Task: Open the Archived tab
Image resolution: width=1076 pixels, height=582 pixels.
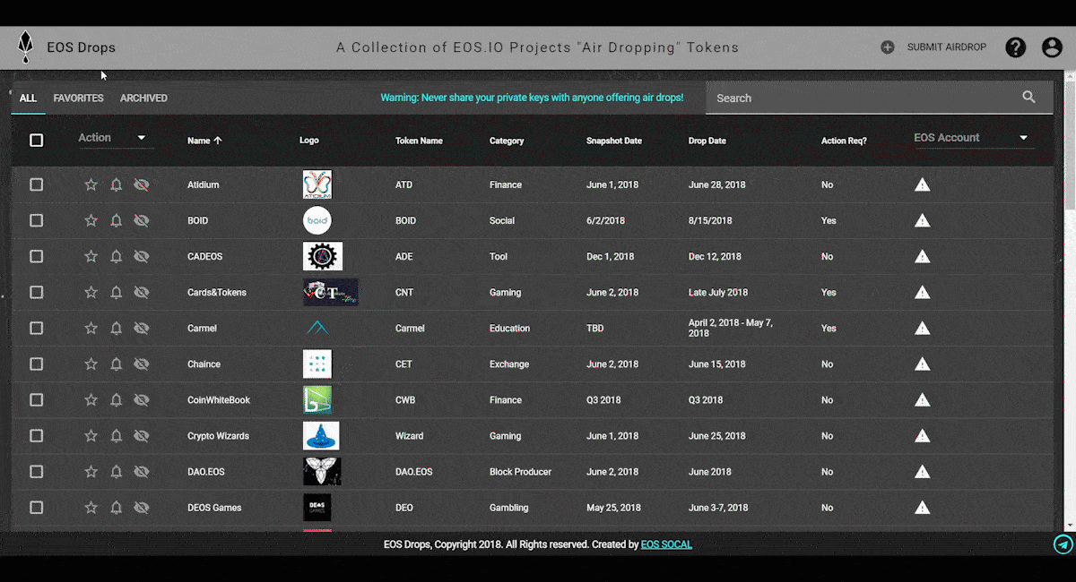Action: coord(143,98)
